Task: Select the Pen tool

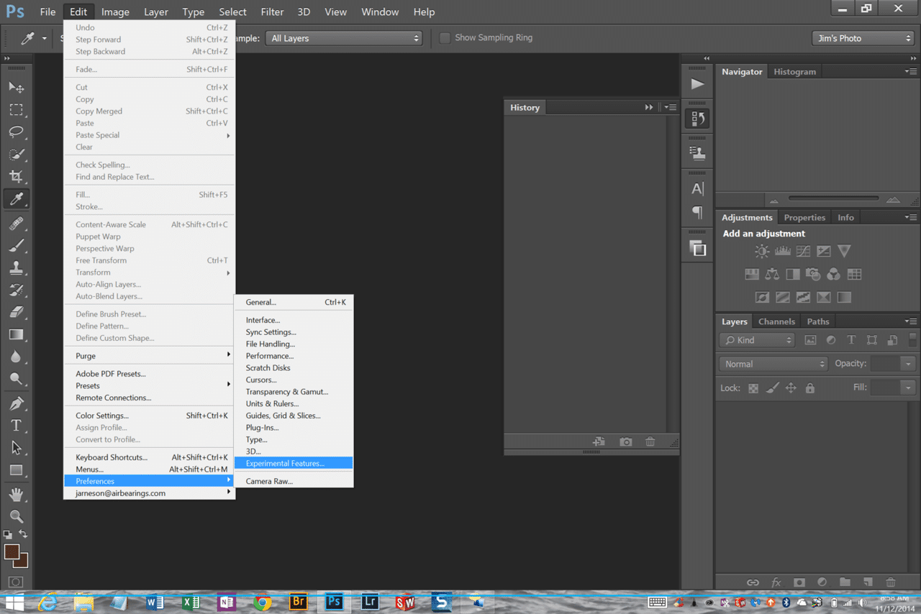Action: 16,403
